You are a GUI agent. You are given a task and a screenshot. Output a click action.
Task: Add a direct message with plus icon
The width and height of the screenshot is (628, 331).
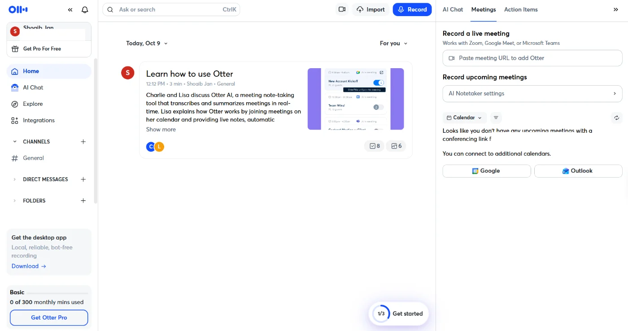(83, 179)
